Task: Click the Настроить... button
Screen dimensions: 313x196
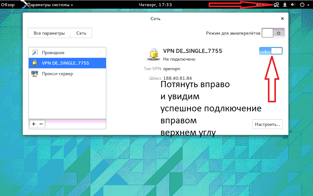Action: [267, 125]
